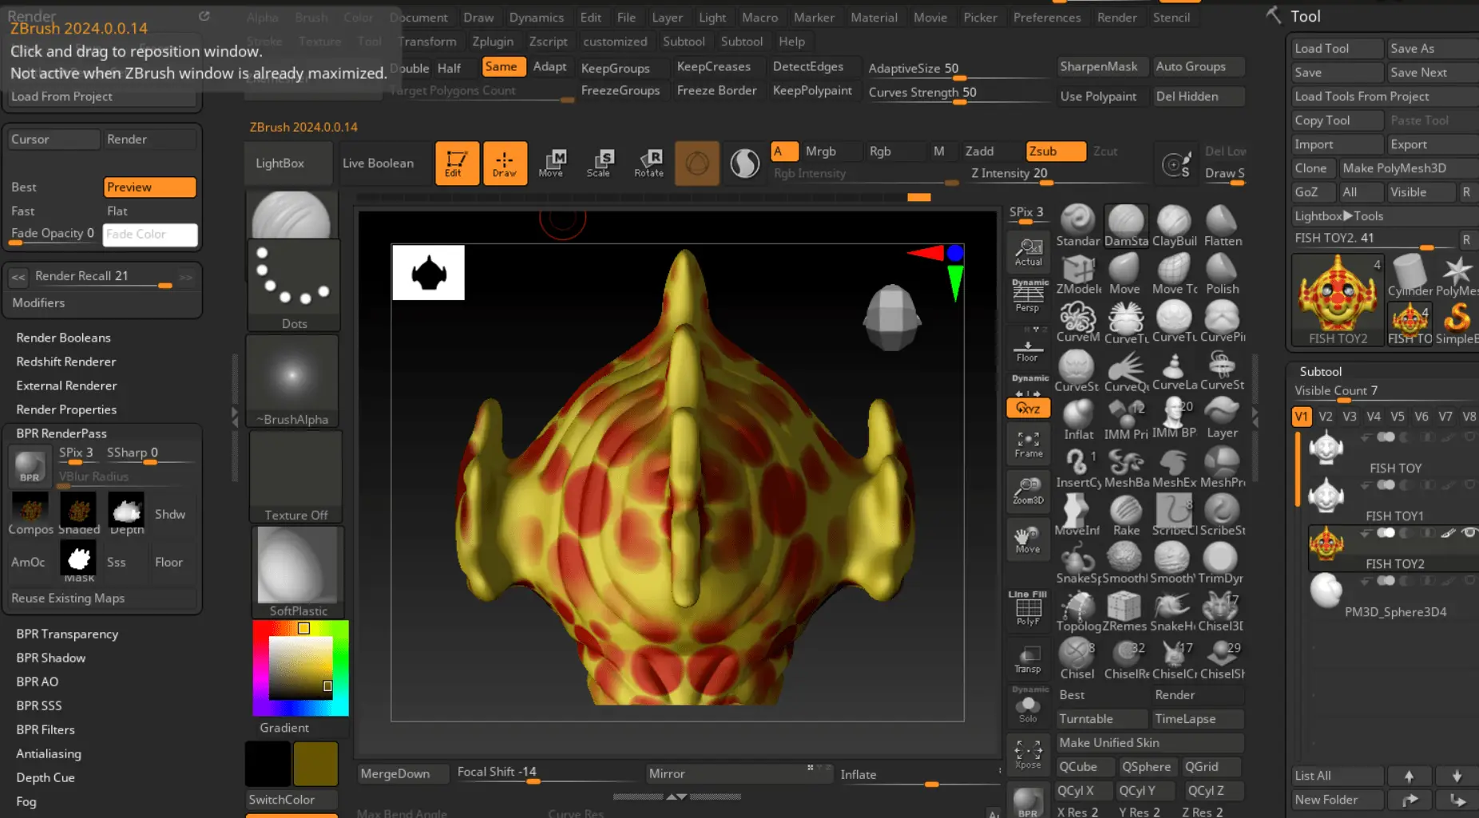Screen dimensions: 1479x818
Task: Expand the BPR Transparency section
Action: point(67,634)
